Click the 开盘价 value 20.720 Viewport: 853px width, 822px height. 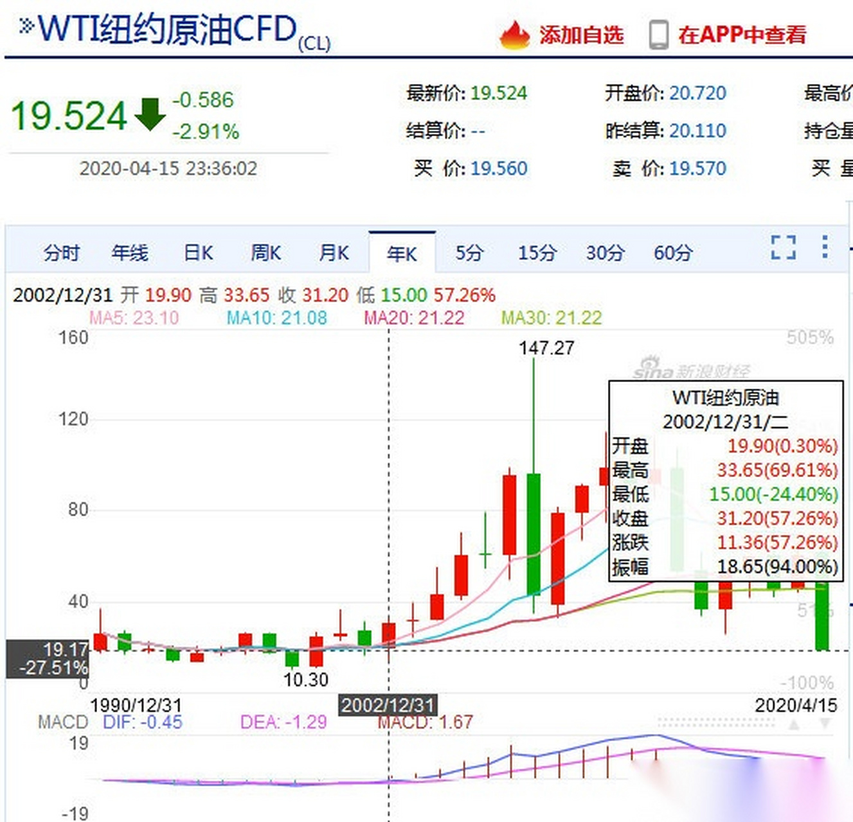click(697, 93)
